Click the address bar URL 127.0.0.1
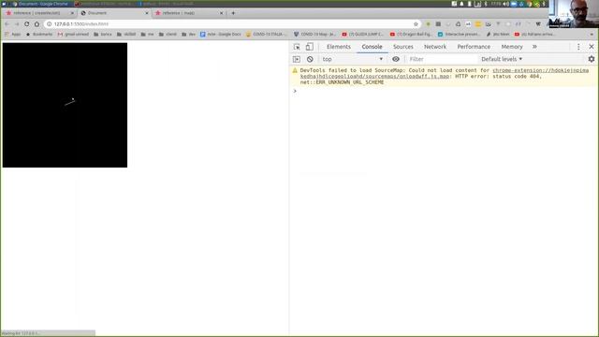 tap(81, 24)
